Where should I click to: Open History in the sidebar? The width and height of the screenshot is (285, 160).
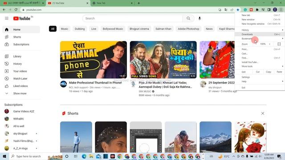(x=21, y=64)
